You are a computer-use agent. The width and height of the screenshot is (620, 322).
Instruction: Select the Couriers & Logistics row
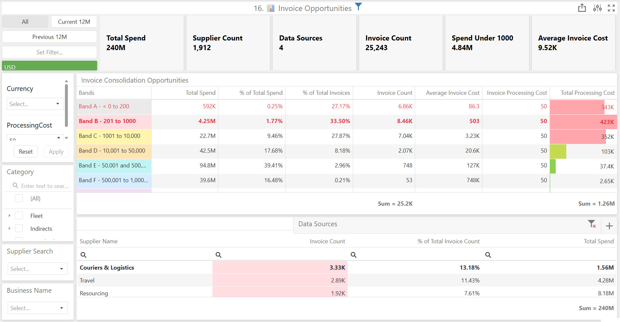(347, 267)
